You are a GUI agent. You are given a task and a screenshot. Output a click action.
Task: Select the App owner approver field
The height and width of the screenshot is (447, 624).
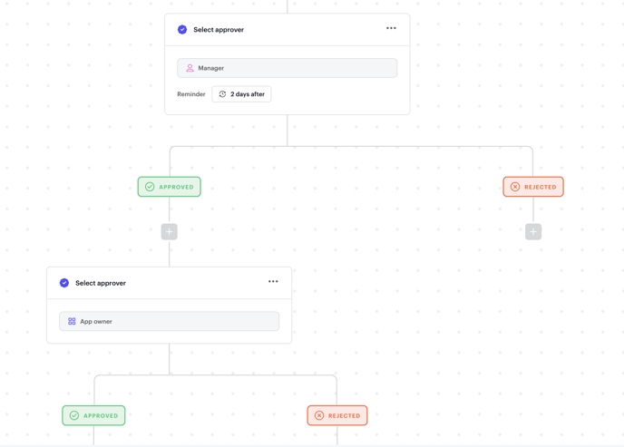click(x=170, y=321)
